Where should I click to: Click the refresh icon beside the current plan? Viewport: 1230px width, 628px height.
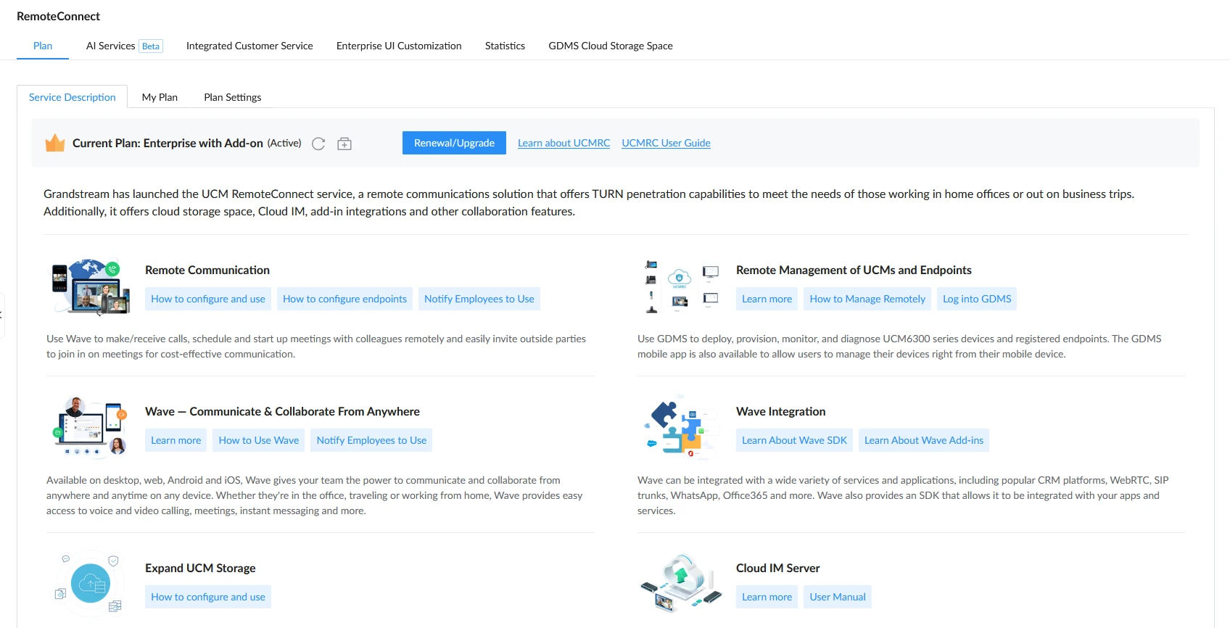[318, 144]
